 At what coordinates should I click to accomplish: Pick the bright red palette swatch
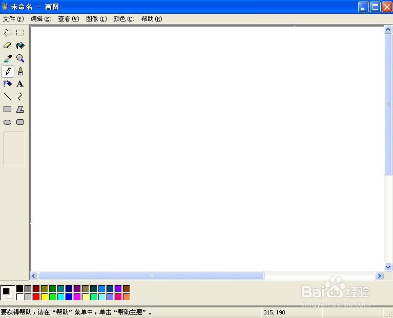pos(36,296)
